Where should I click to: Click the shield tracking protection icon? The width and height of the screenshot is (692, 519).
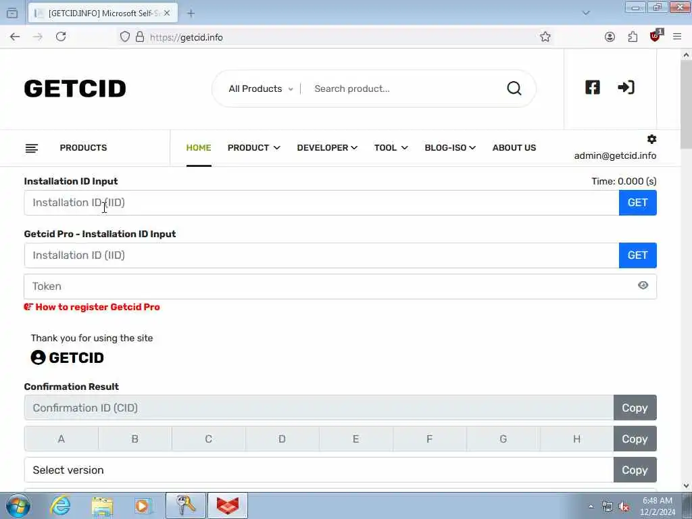(x=125, y=36)
